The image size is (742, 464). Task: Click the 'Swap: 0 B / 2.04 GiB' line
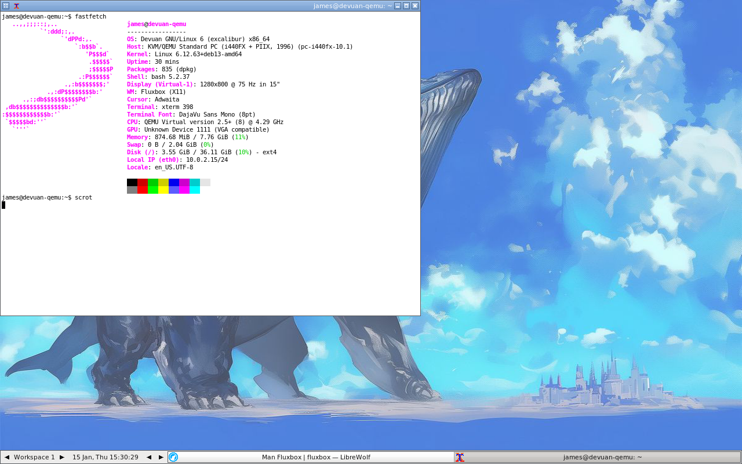(170, 144)
